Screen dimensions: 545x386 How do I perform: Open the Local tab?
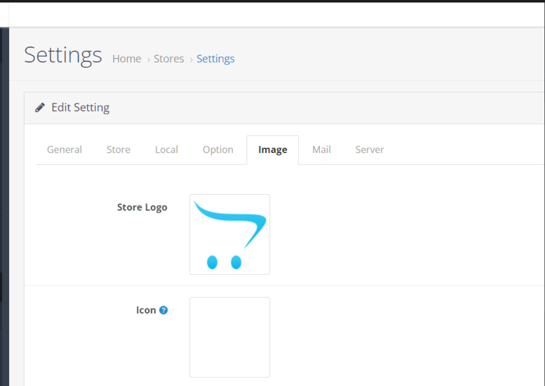167,149
